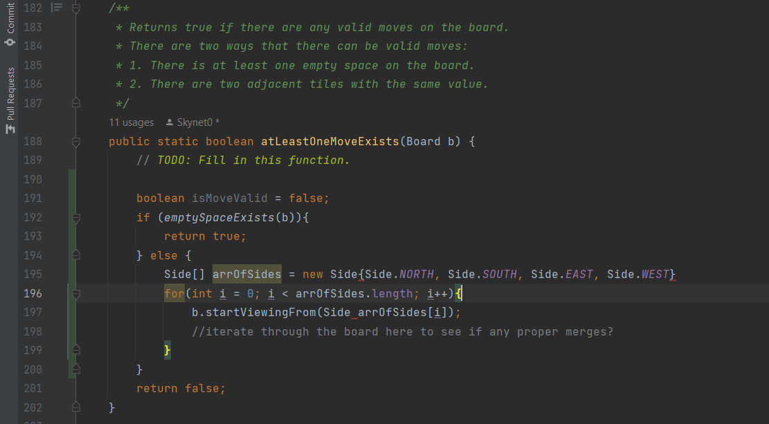The height and width of the screenshot is (424, 769).
Task: Click the Commit icon in the sidebar
Action: pyautogui.click(x=10, y=42)
